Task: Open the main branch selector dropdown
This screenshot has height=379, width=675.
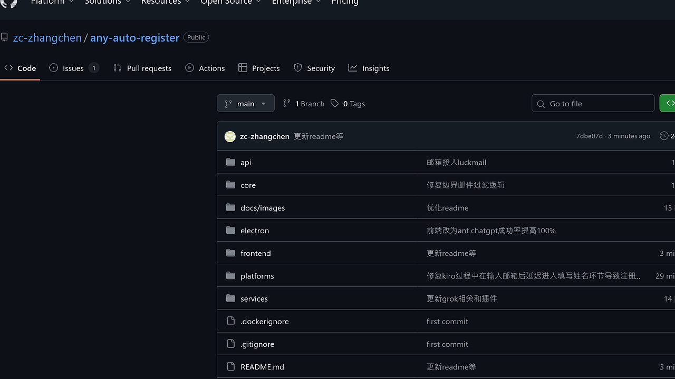Action: click(x=246, y=104)
